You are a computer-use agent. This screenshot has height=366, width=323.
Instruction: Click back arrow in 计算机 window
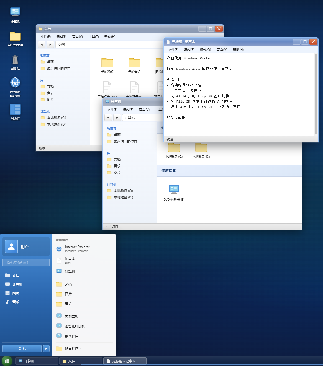coord(108,117)
